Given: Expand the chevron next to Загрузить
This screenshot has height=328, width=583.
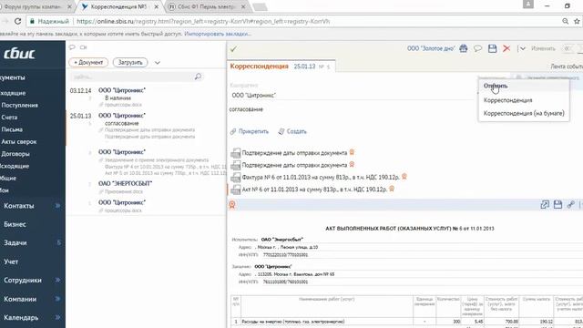Looking at the screenshot, I should 158,63.
